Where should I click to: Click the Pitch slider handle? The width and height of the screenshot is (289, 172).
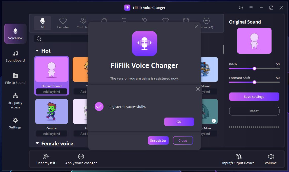[x=254, y=68]
